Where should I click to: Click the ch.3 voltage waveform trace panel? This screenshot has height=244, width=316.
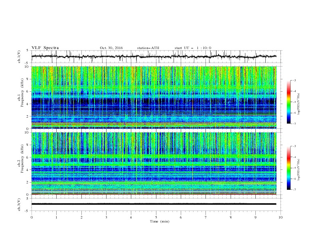156,205
